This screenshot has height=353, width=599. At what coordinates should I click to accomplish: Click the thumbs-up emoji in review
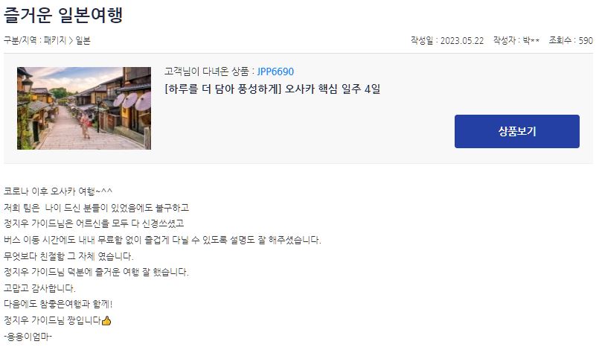pos(106,320)
